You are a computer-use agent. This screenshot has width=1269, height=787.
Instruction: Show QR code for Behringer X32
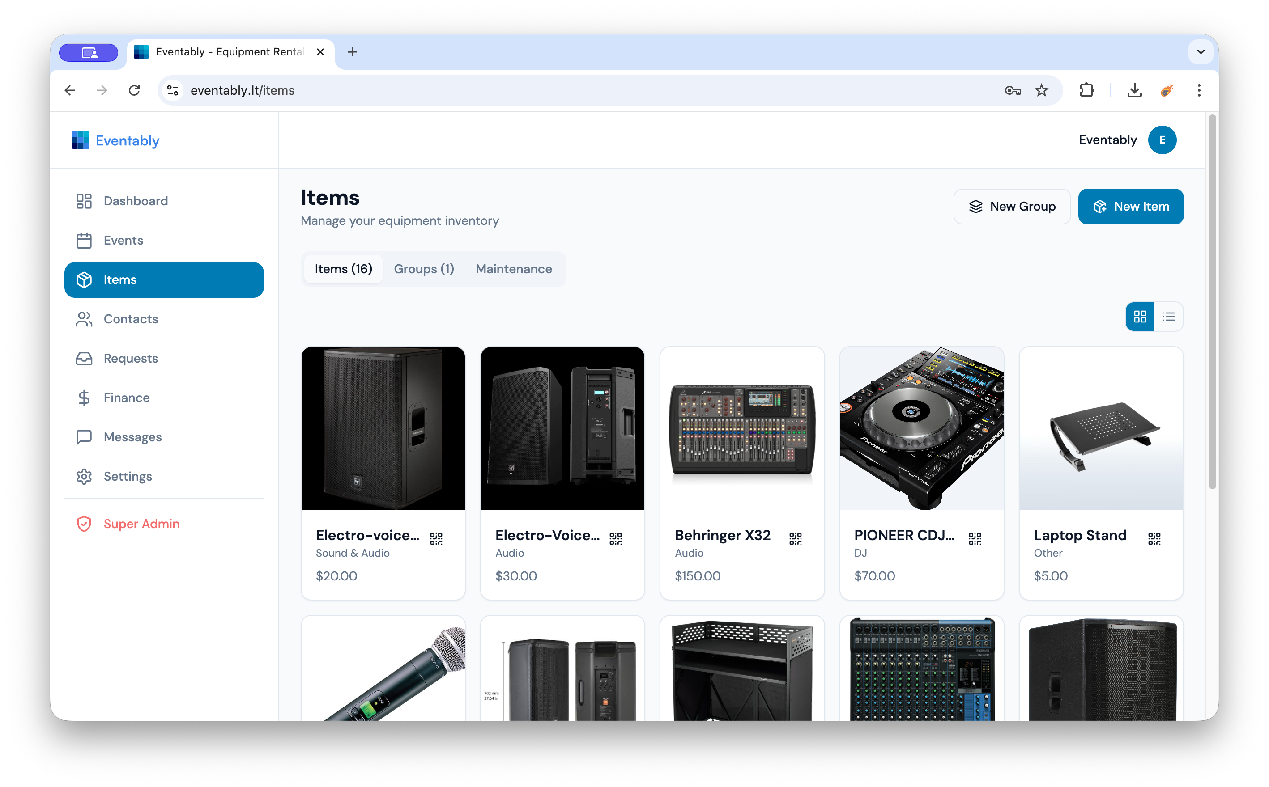click(x=795, y=538)
